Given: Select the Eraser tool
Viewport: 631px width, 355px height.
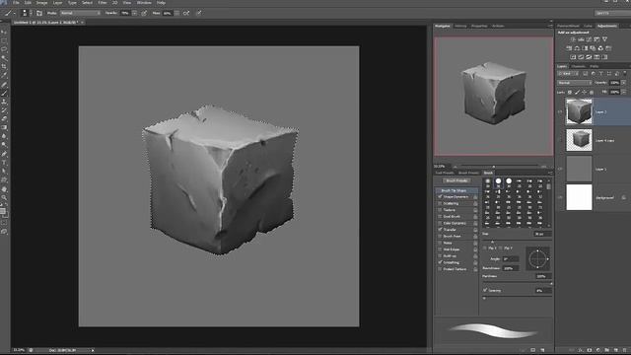Looking at the screenshot, I should [x=4, y=118].
